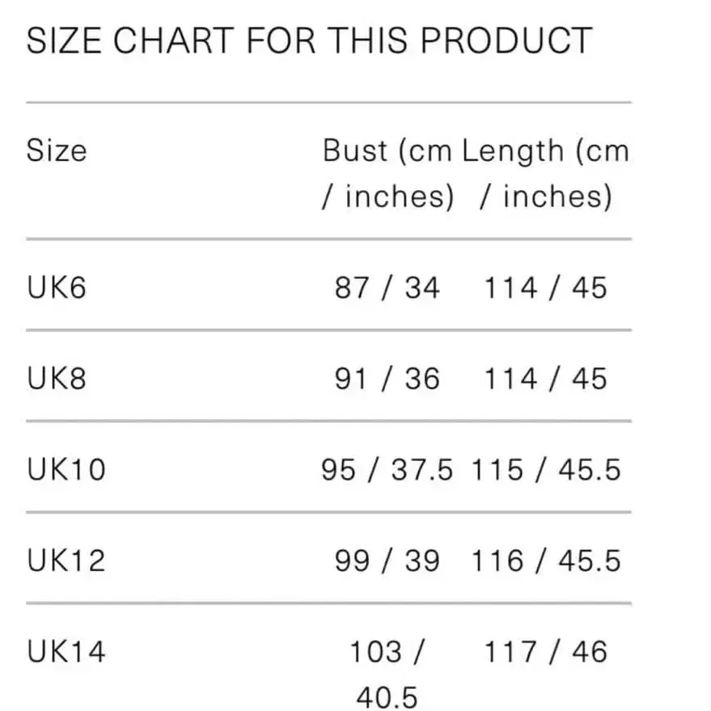The image size is (711, 711).
Task: Click the '114 / 45' length in the UK6 row
Action: [x=545, y=288]
